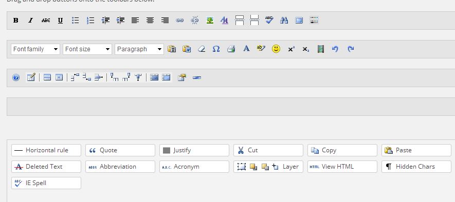Select the Acronym button

[x=194, y=167]
